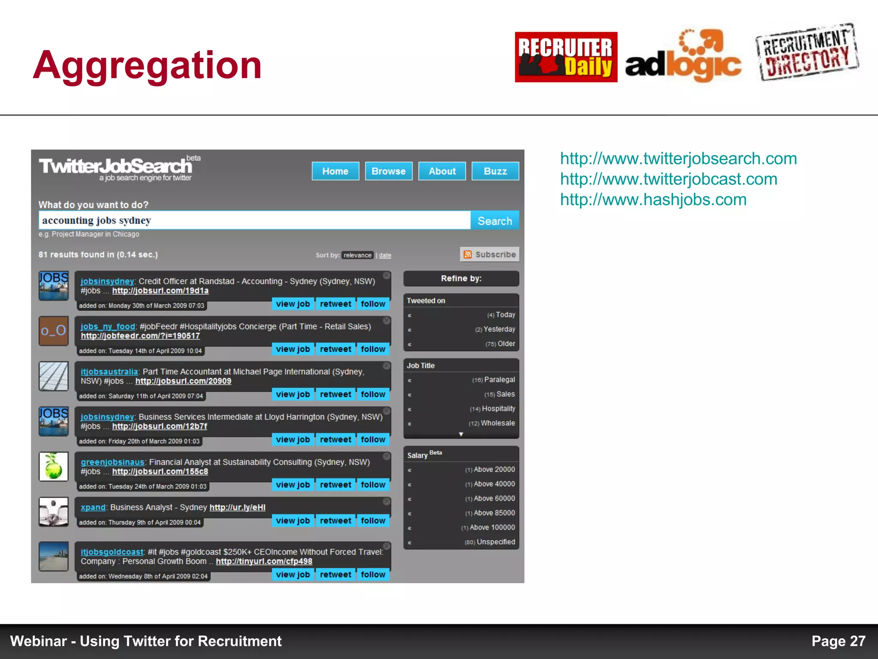
Task: Open http://www.hashjobs.com link on slide
Action: pyautogui.click(x=653, y=200)
